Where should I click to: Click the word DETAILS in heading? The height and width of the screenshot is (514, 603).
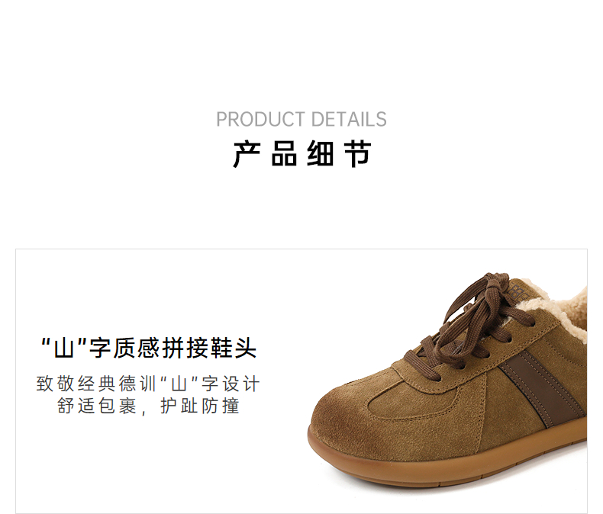coord(349,119)
